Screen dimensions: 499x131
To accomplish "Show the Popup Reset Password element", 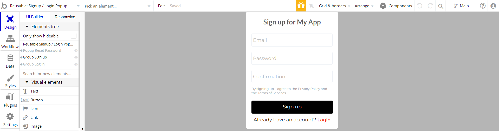I will 76,50.
